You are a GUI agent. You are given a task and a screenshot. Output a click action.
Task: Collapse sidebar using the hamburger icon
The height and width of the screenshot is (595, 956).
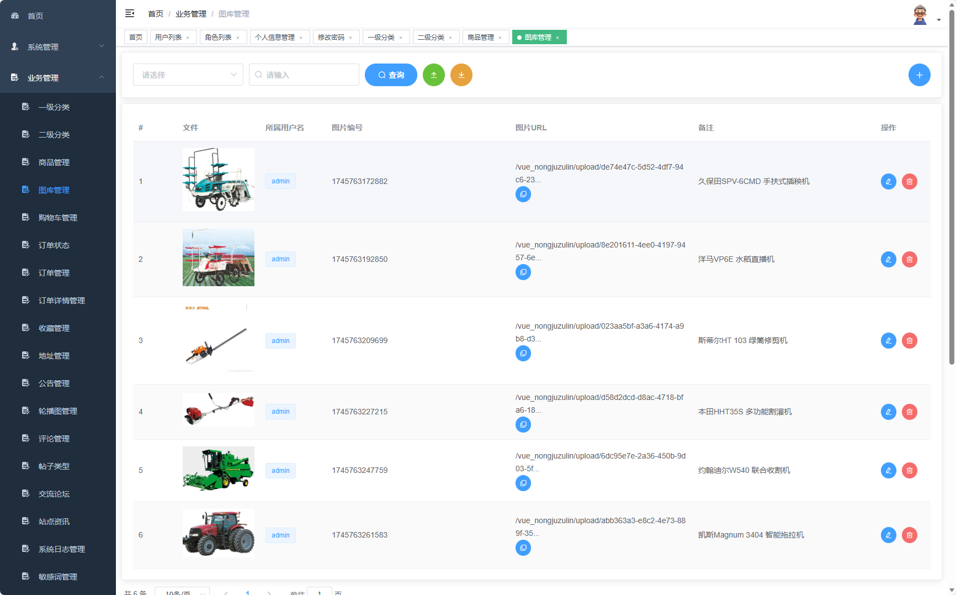(130, 13)
